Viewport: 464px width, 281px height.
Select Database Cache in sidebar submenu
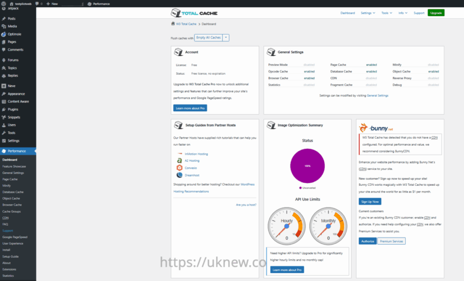13,192
